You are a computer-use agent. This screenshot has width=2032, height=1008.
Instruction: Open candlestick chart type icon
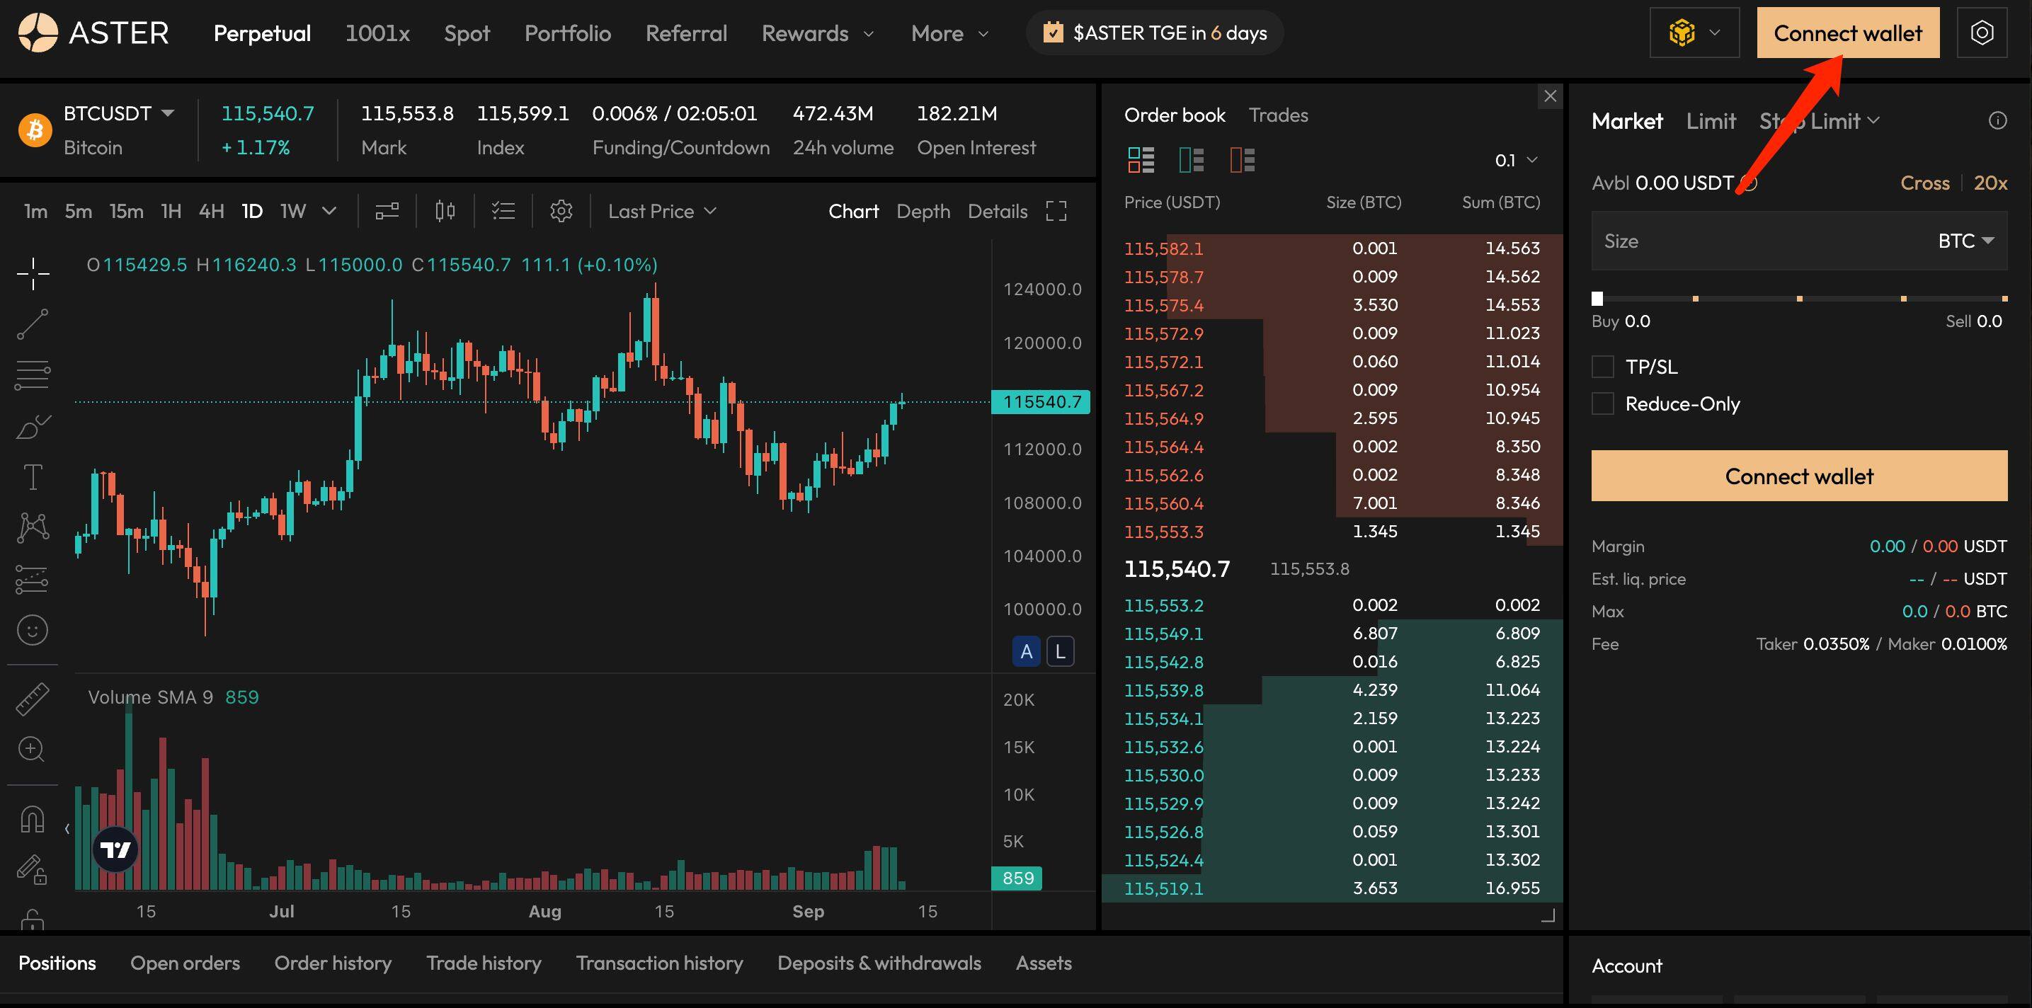[445, 211]
